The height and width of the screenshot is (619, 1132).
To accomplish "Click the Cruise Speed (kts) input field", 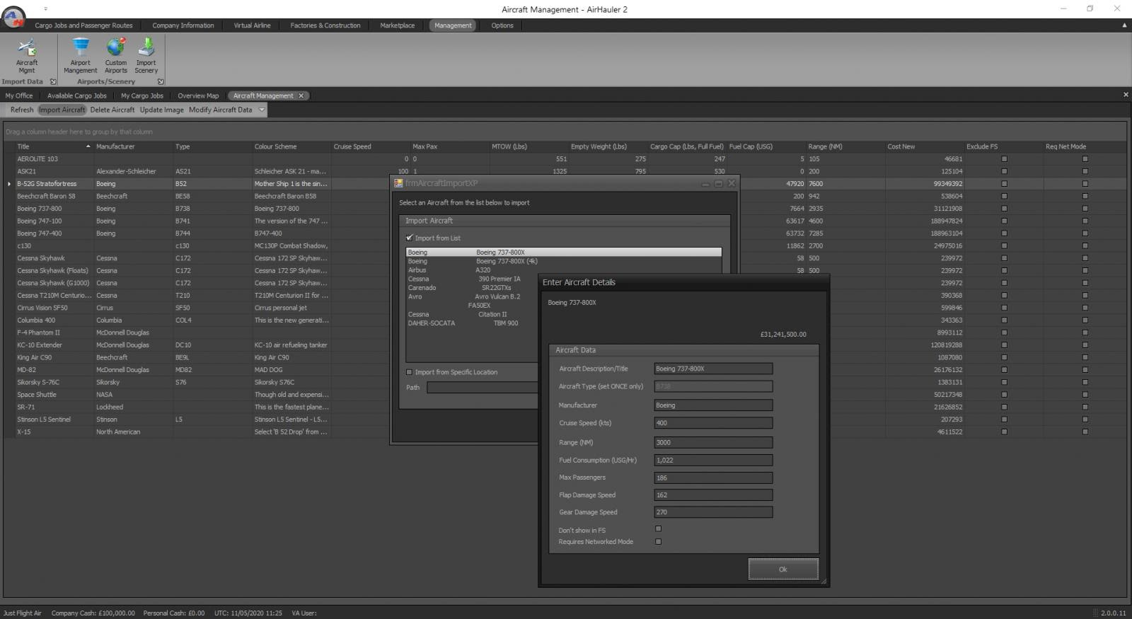I will pyautogui.click(x=713, y=423).
